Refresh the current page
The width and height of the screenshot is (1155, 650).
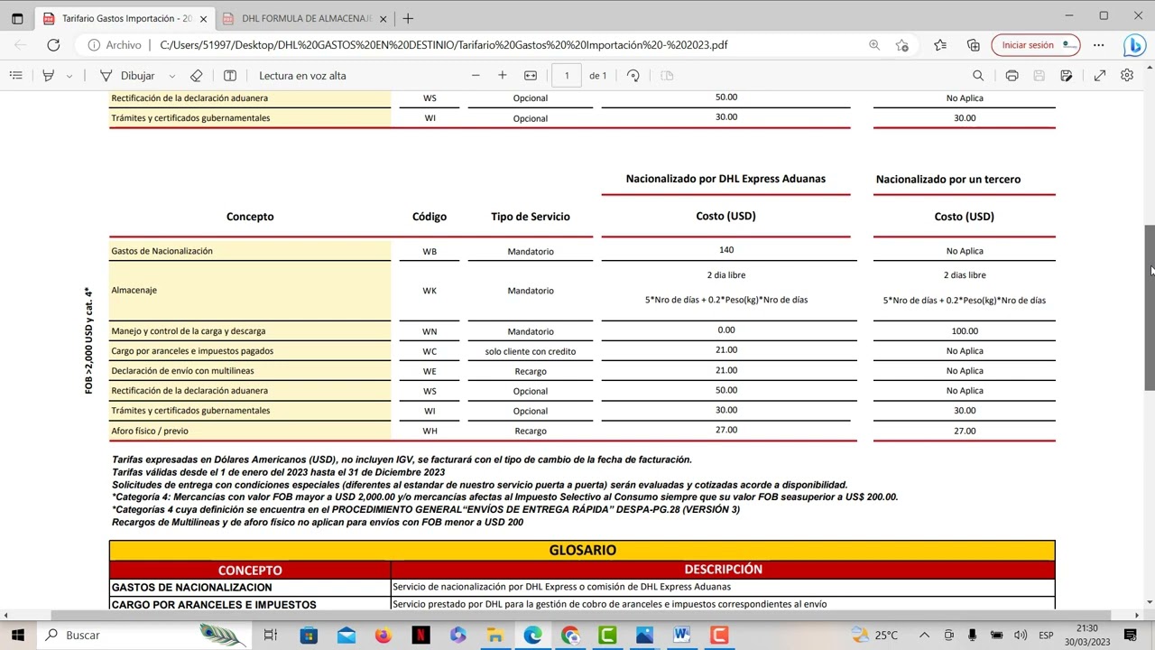click(53, 45)
